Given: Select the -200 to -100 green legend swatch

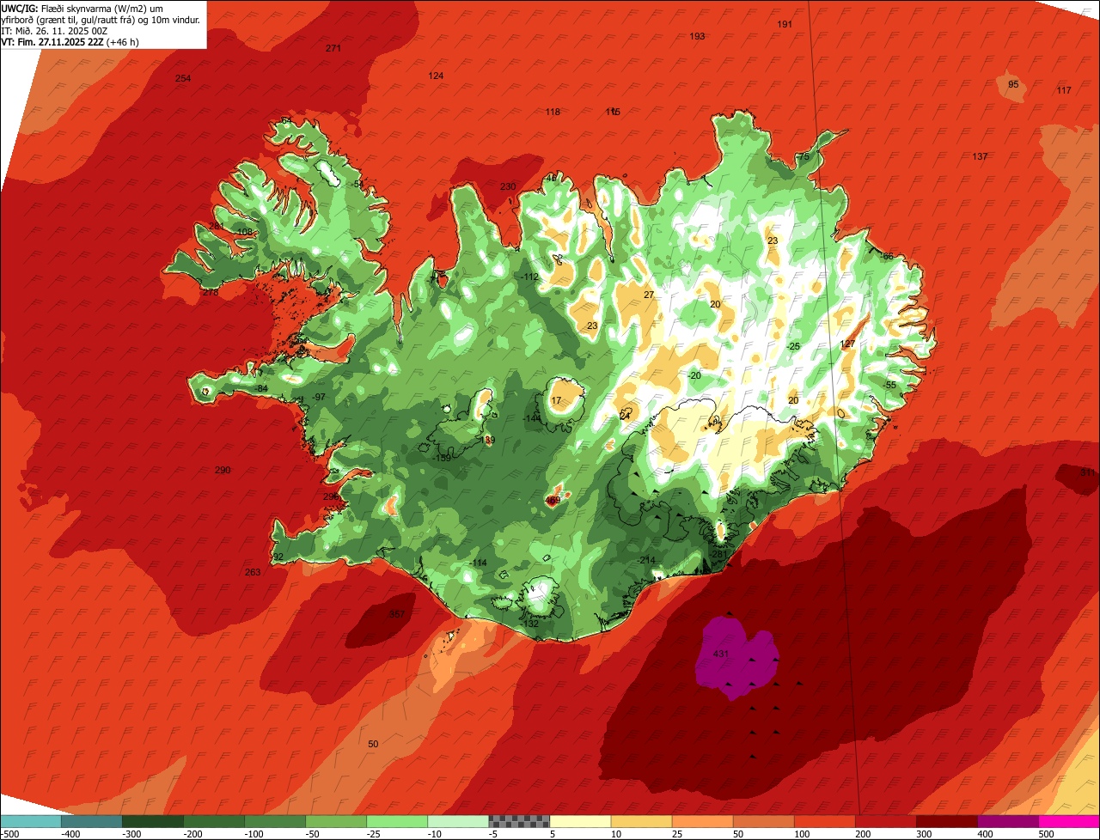Looking at the screenshot, I should coord(214,821).
